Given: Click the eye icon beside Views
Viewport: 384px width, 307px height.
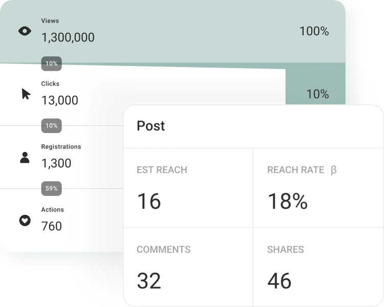Looking at the screenshot, I should pyautogui.click(x=25, y=31).
